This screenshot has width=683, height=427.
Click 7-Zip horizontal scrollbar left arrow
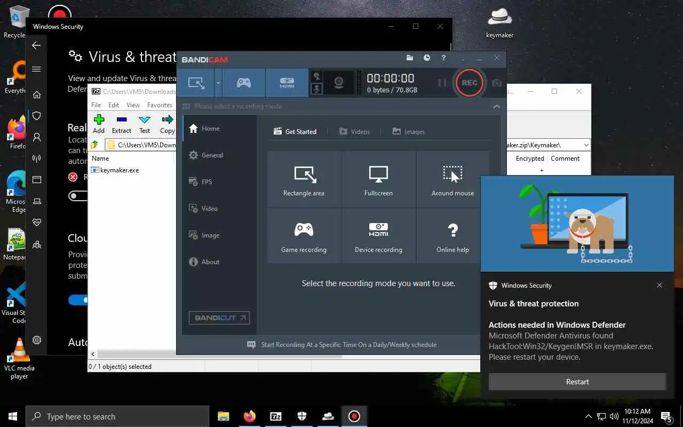(93, 354)
